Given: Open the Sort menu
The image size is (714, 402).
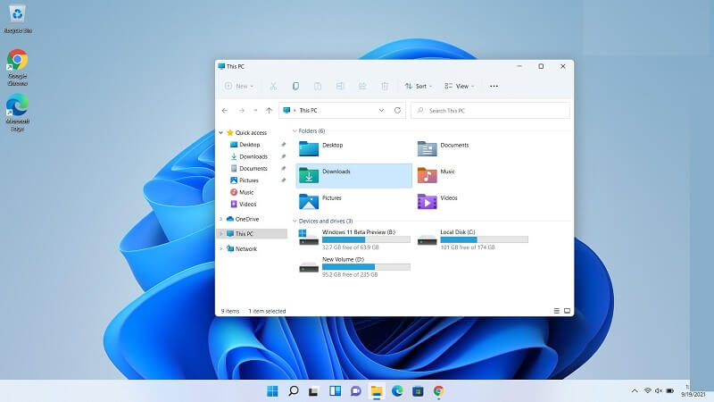Looking at the screenshot, I should coord(418,87).
